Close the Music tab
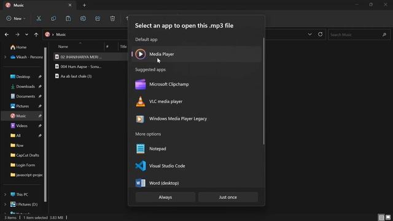The height and width of the screenshot is (221, 393). point(70,5)
